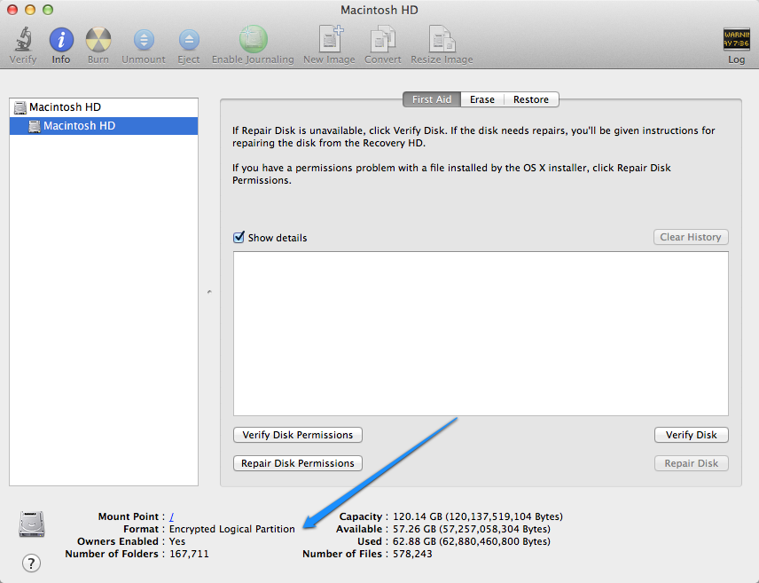The width and height of the screenshot is (759, 583).
Task: Open the mount point slash link
Action: coord(171,516)
